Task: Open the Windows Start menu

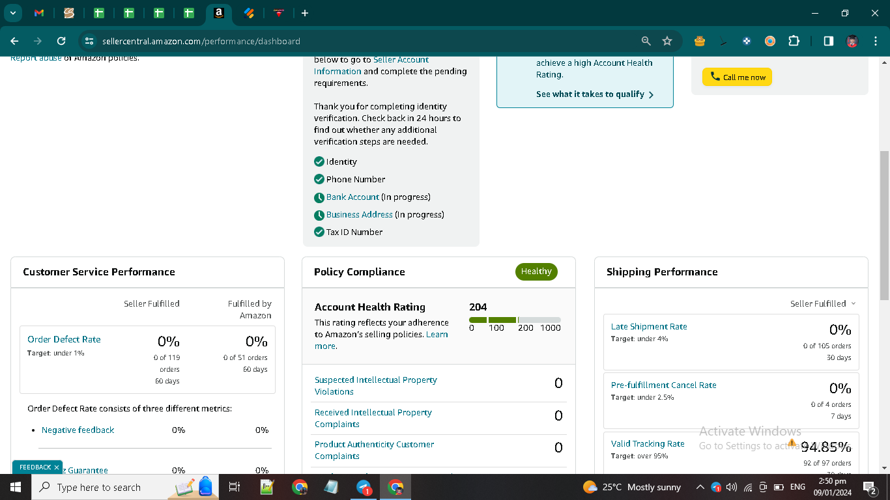Action: pos(16,487)
